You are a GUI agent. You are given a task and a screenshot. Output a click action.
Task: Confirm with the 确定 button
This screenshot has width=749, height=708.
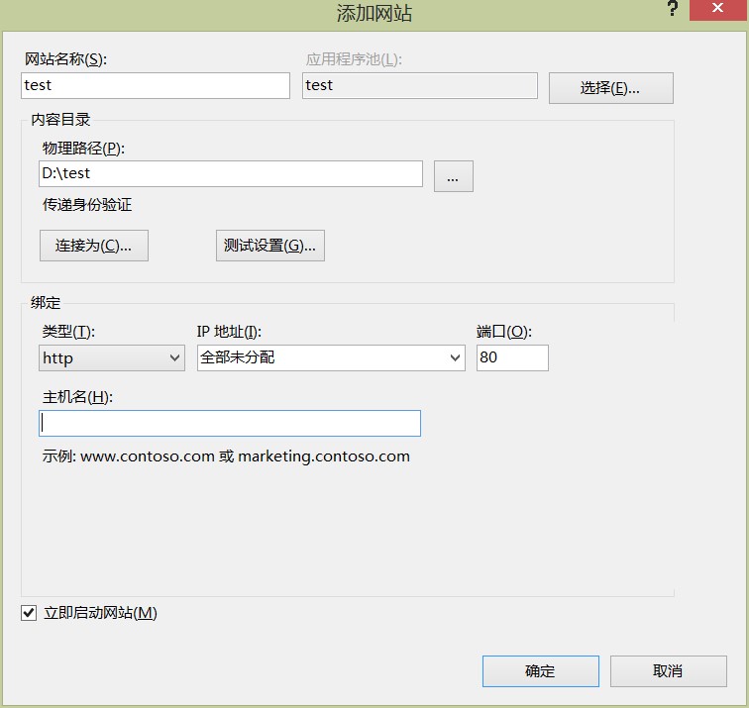(x=541, y=671)
